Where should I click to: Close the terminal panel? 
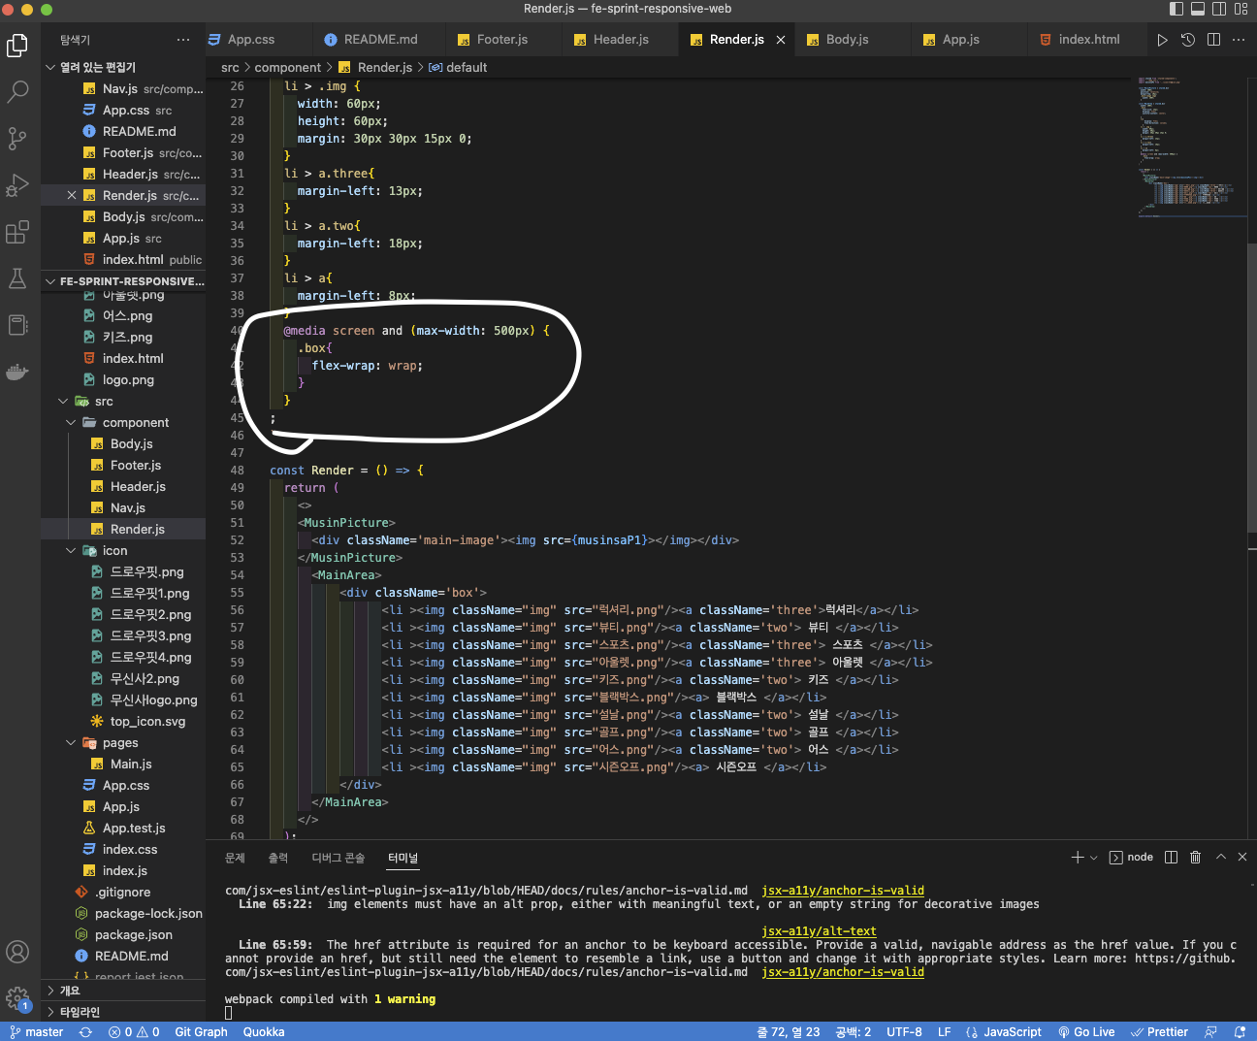pos(1242,857)
